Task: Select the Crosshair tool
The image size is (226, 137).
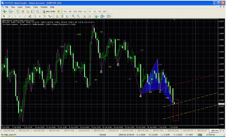Action: [x=9, y=16]
